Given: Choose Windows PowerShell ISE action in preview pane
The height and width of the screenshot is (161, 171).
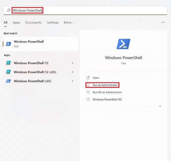Looking at the screenshot, I should point(107,99).
